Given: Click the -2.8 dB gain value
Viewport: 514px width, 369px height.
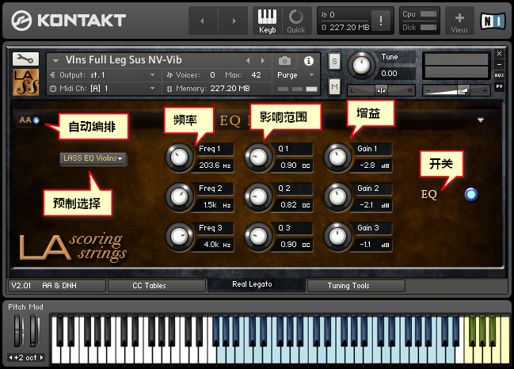Looking at the screenshot, I should click(373, 165).
